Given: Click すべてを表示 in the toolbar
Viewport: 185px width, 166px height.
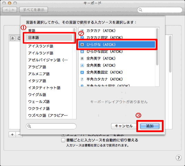Looking at the screenshot, I should pos(33,10).
